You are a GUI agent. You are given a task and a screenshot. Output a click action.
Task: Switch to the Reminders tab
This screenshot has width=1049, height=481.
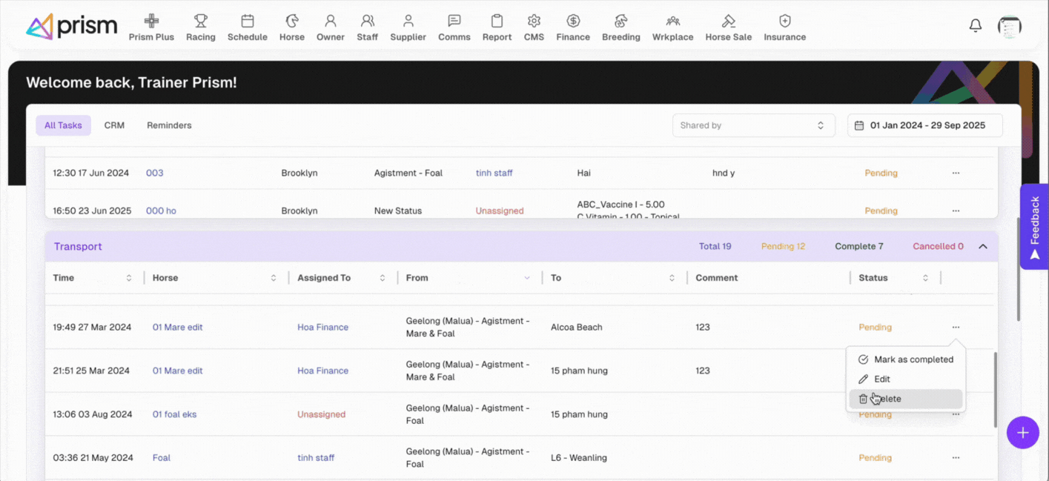169,125
